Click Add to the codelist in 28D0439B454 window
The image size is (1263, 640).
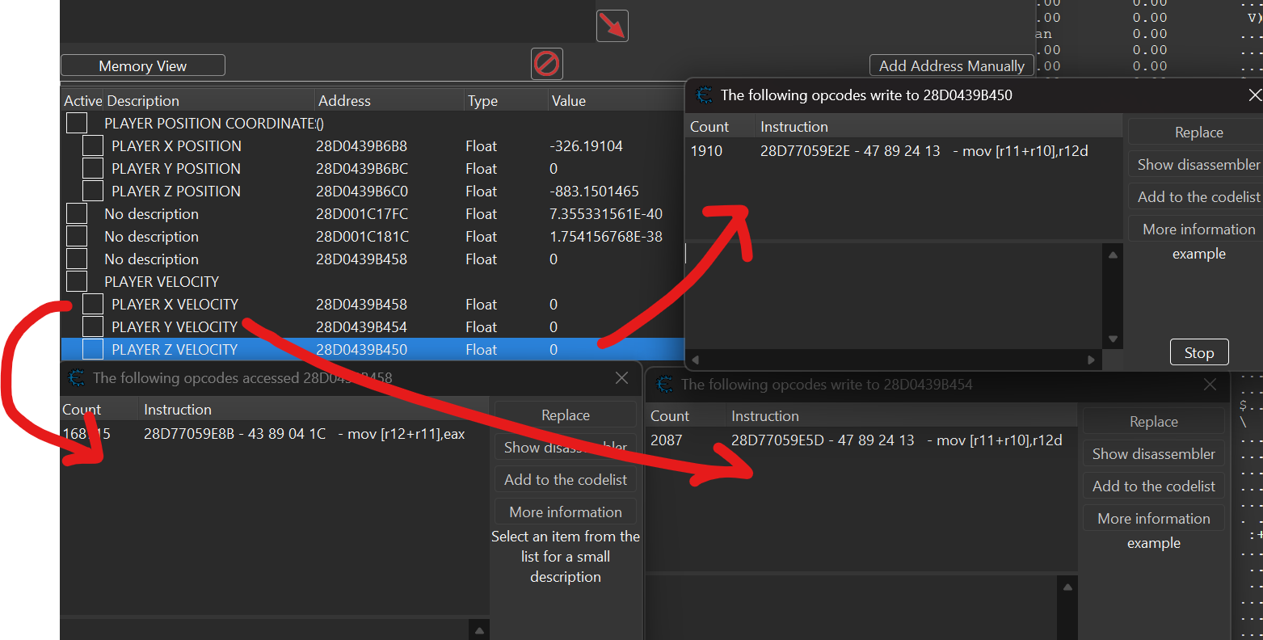point(1154,486)
